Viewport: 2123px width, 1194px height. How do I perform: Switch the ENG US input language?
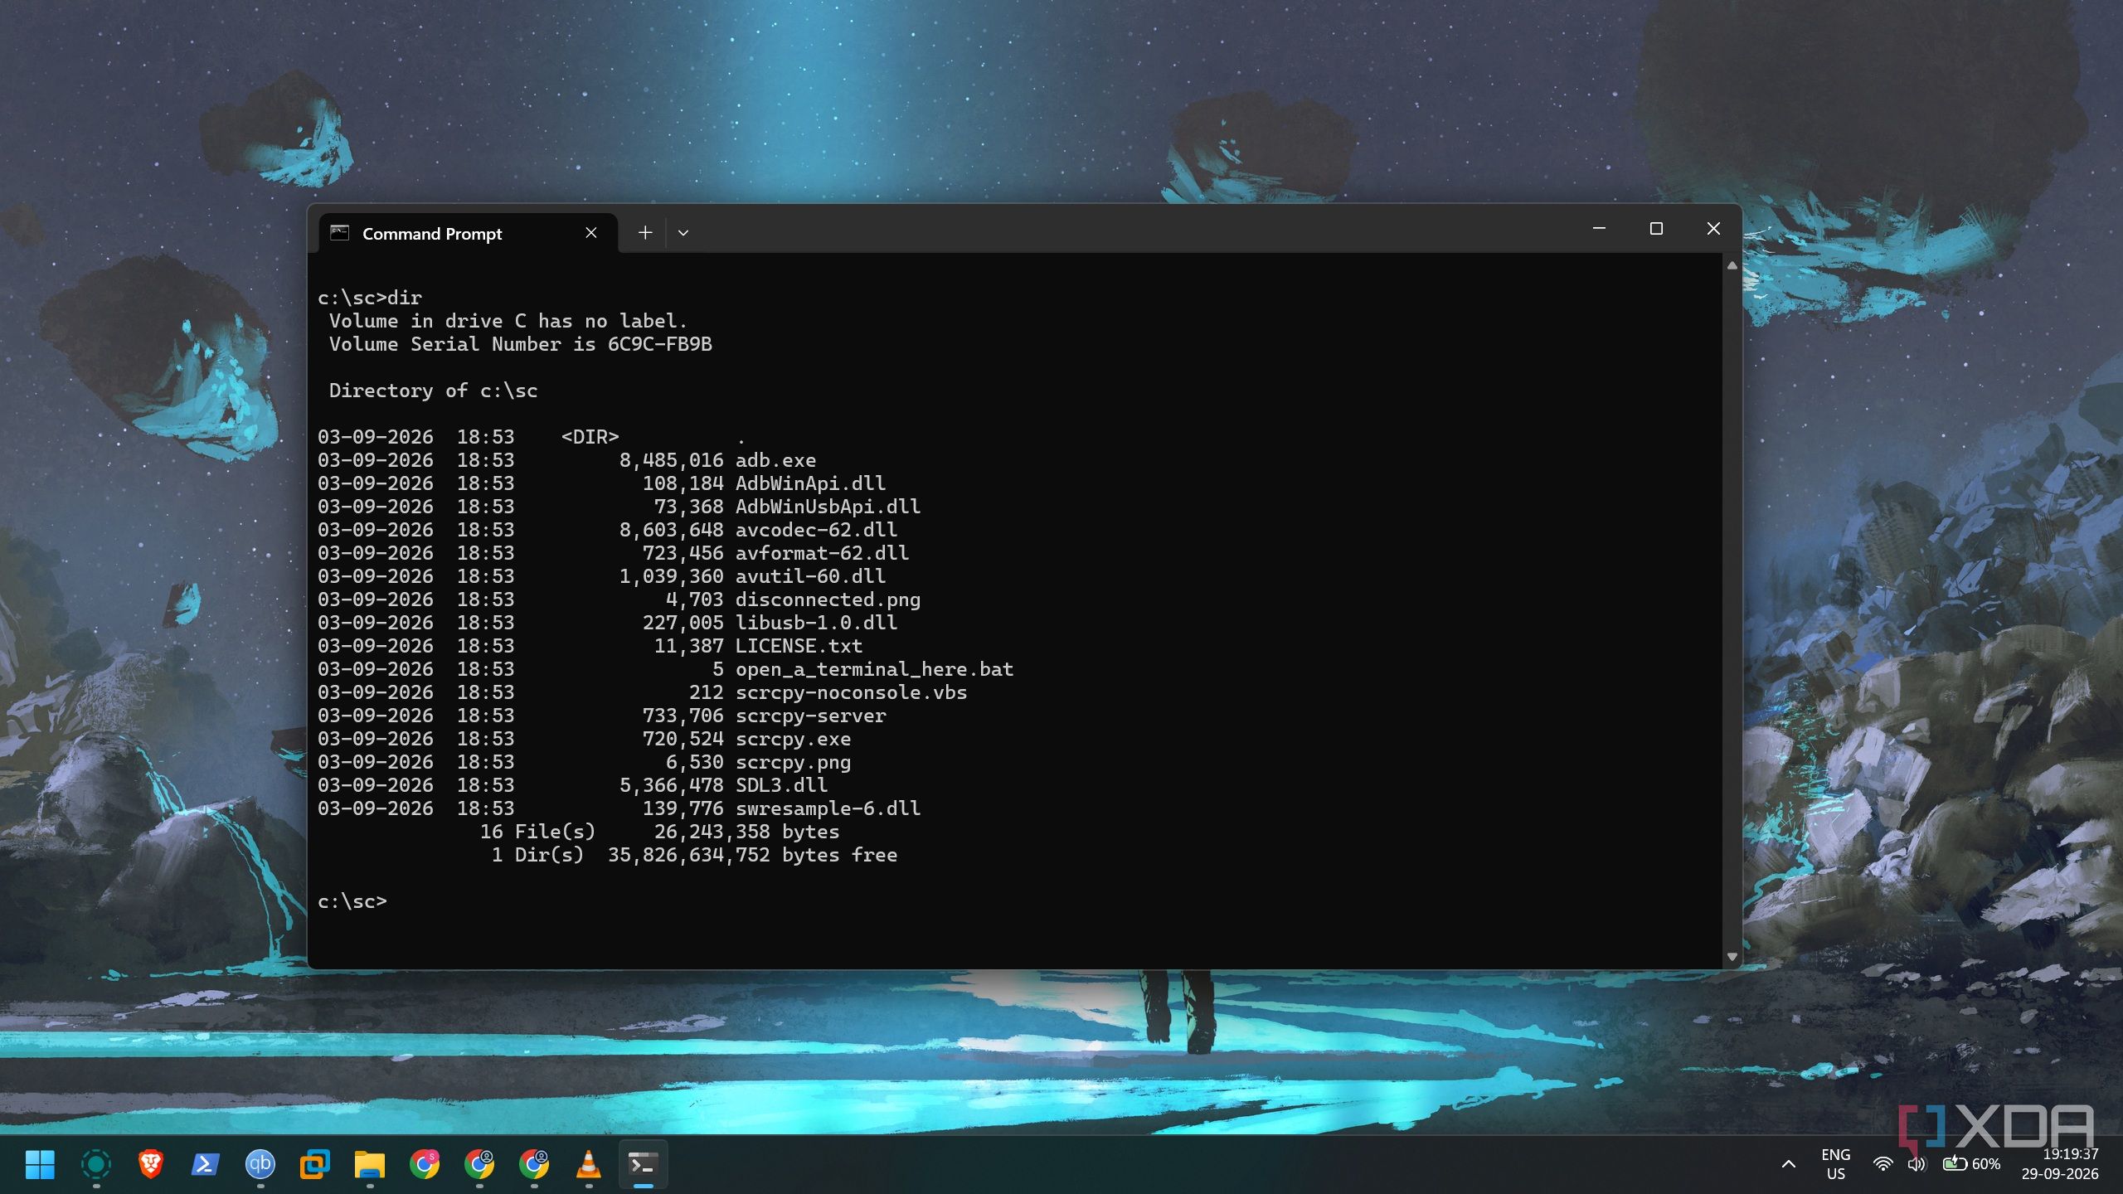coord(1835,1164)
